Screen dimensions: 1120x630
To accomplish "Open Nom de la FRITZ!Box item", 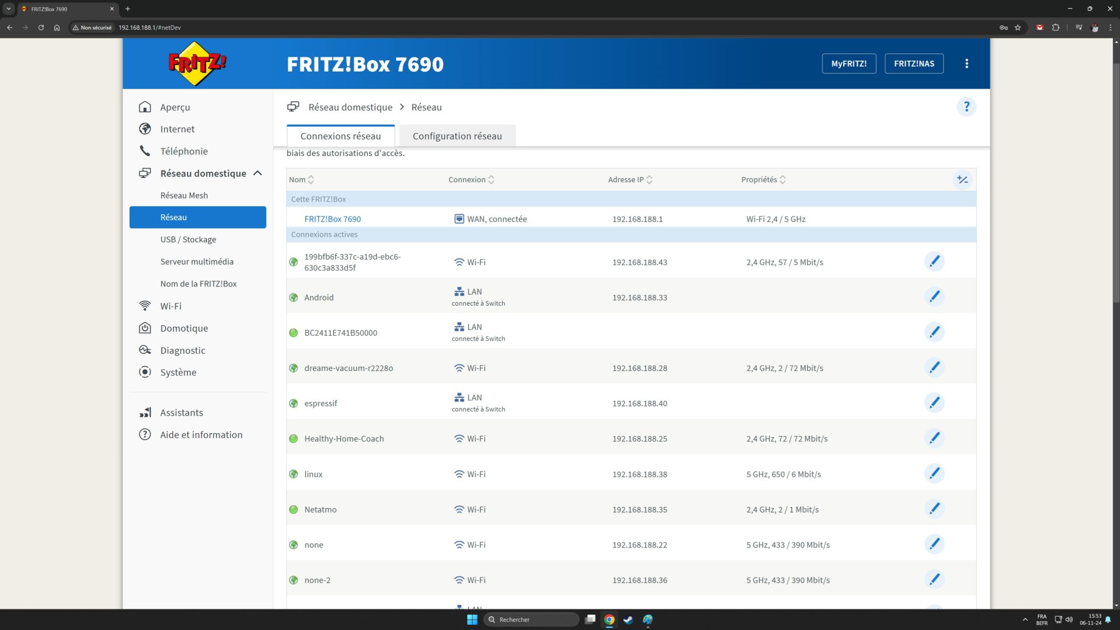I will pos(197,284).
